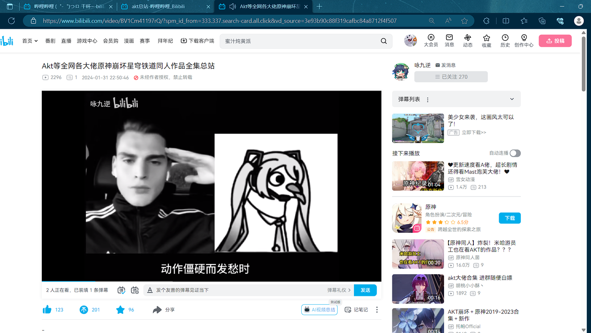Open 游戏中心 in the navigation bar
This screenshot has width=591, height=333.
click(x=87, y=41)
